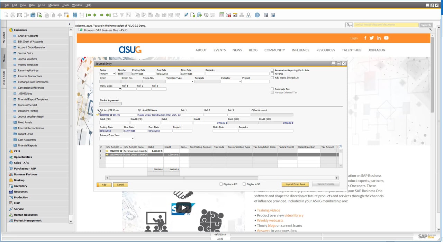Enable Revaluation Reporting Exch. Rate checkbox
This screenshot has height=242, width=443.
pyautogui.click(x=272, y=70)
